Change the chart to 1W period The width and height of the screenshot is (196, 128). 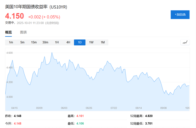[x=91, y=42]
